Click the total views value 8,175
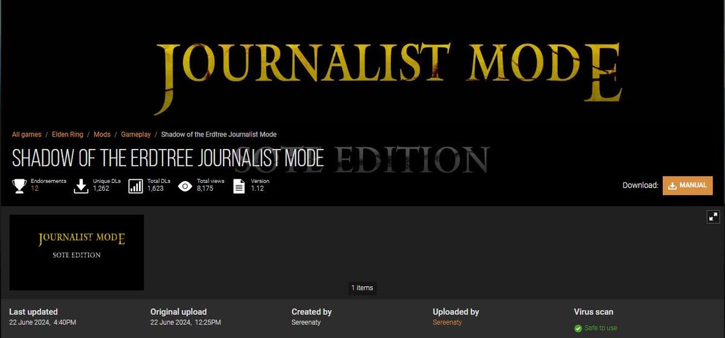Image resolution: width=725 pixels, height=338 pixels. tap(205, 188)
